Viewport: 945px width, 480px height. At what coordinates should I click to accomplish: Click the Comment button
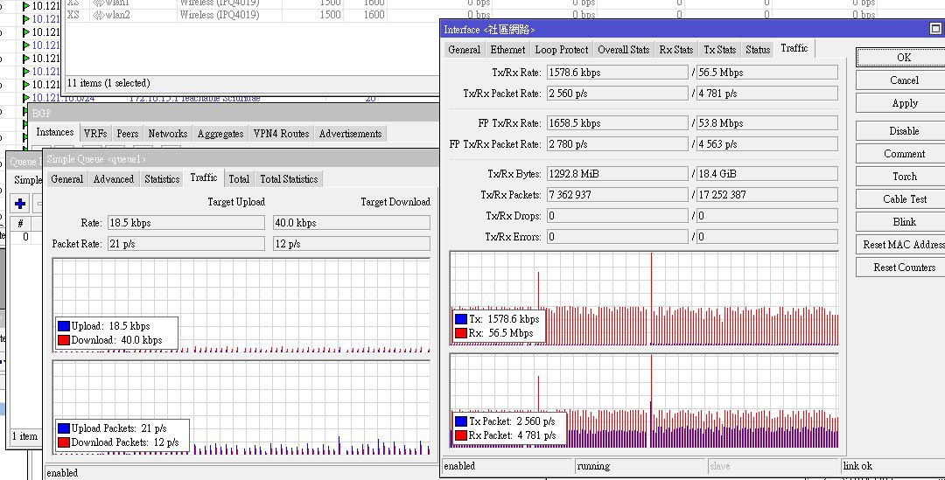[x=903, y=154]
